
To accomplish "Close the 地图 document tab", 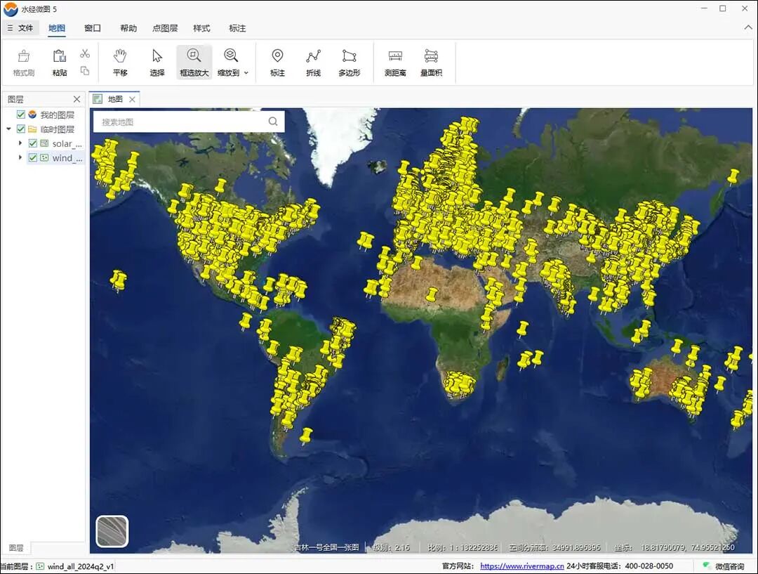I will coord(132,99).
